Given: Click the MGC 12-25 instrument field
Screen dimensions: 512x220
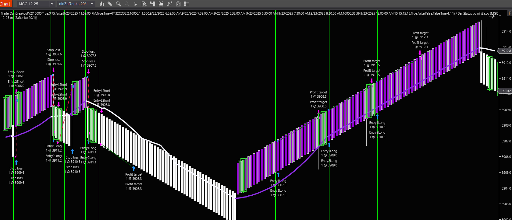Looking at the screenshot, I should click(x=32, y=4).
